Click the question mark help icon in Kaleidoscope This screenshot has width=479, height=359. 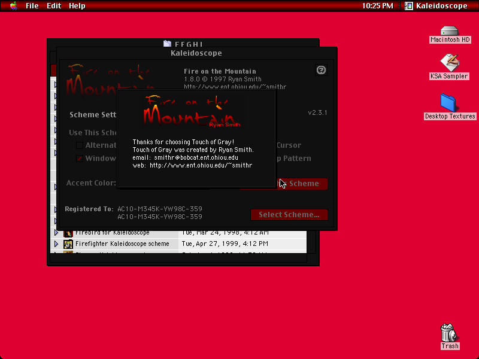coord(321,70)
